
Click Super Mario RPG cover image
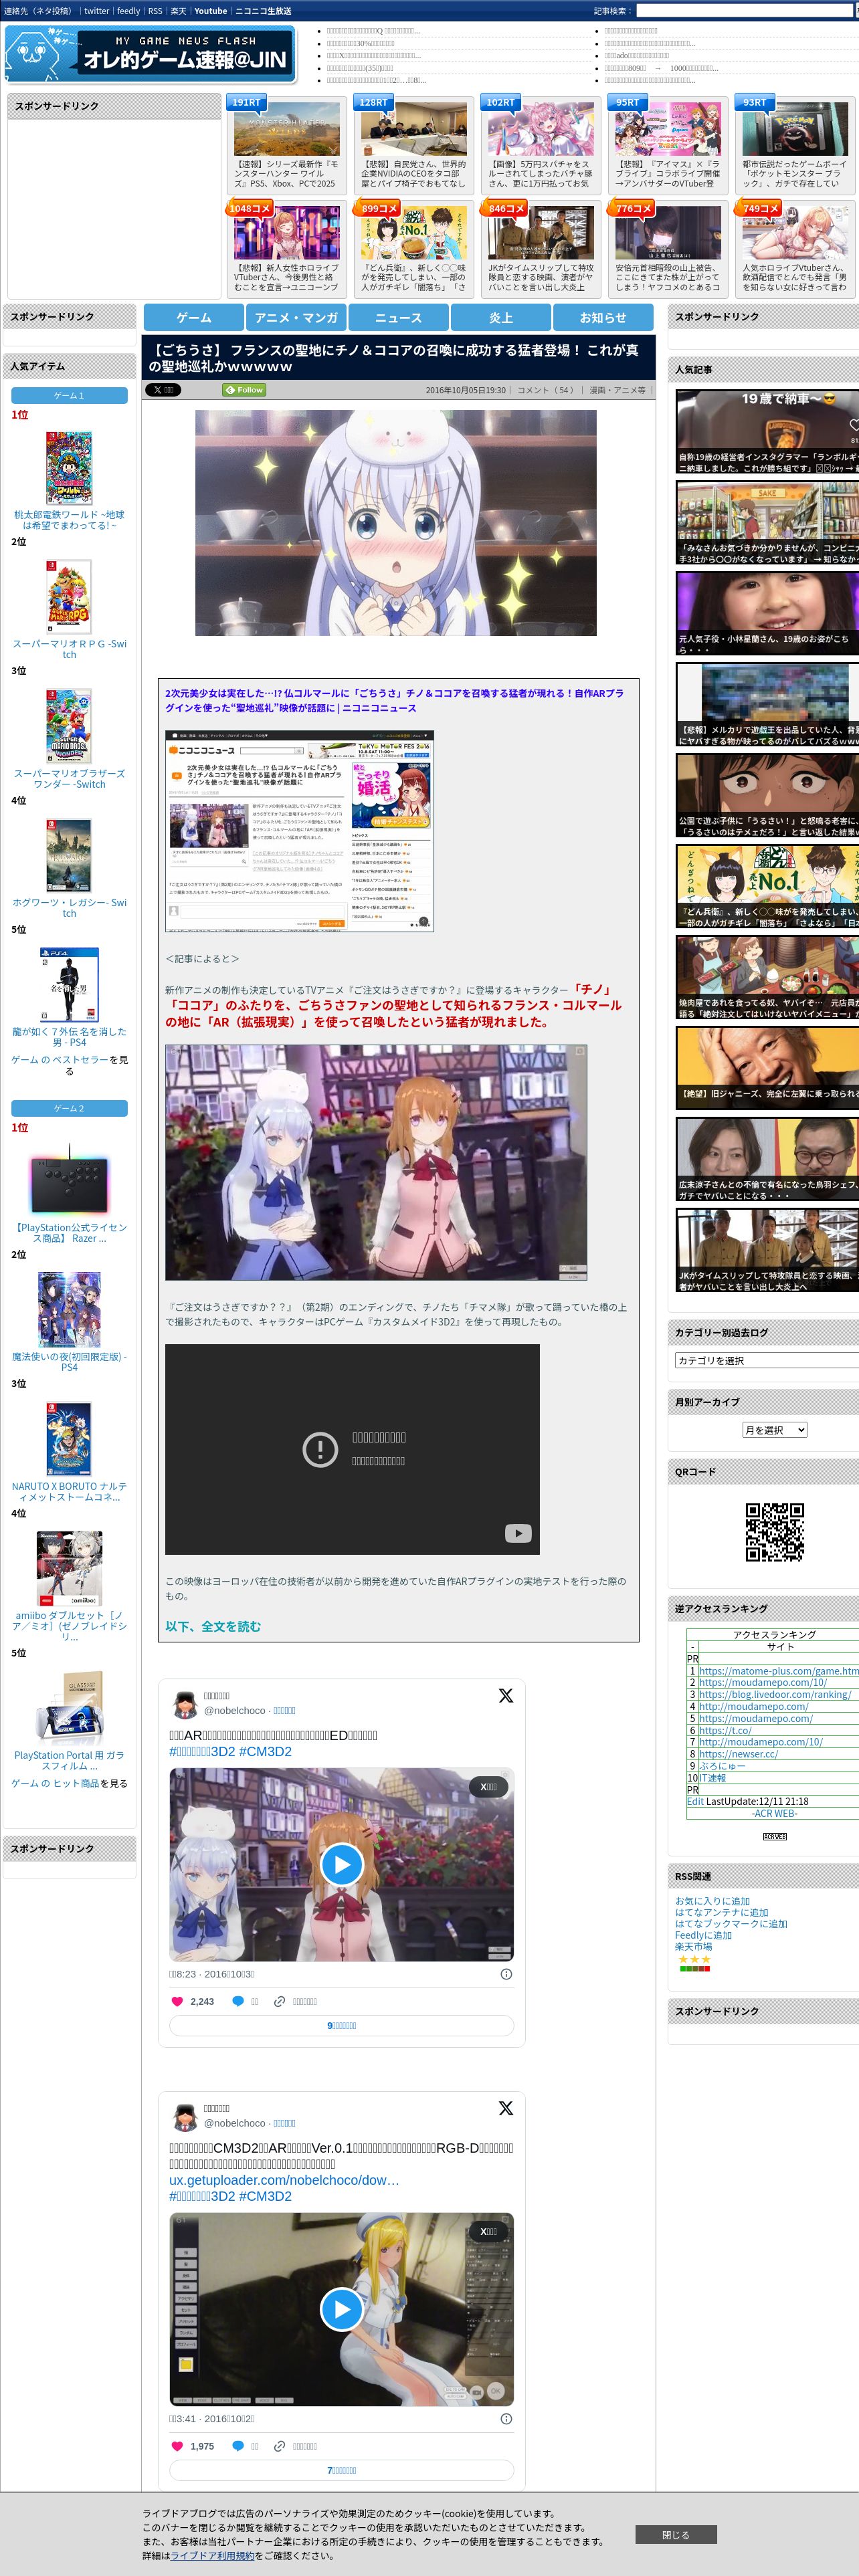pyautogui.click(x=69, y=597)
